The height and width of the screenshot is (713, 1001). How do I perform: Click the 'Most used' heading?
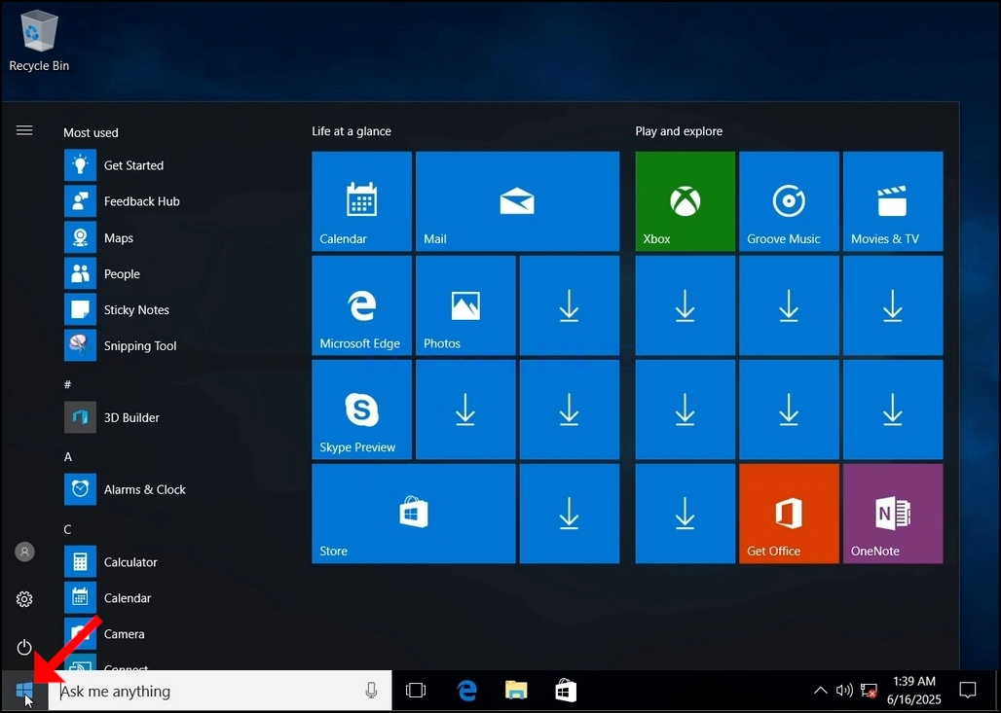[91, 132]
